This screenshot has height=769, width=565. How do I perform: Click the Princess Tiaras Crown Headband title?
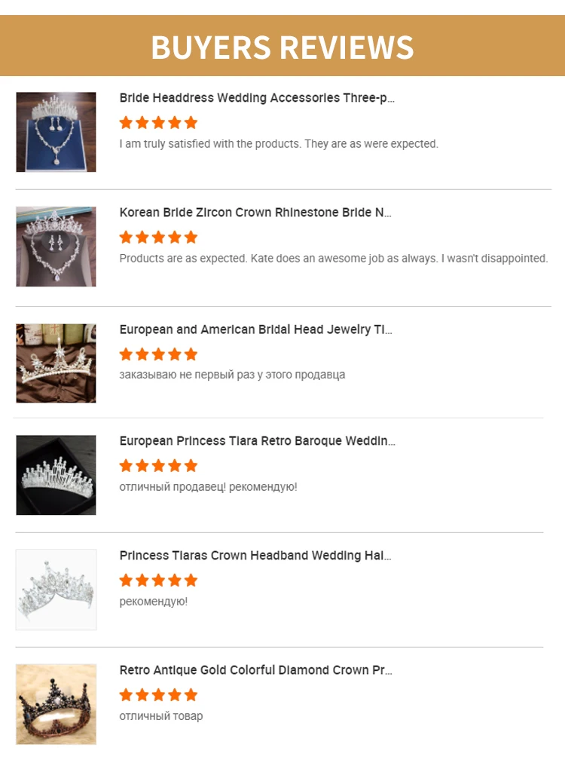click(255, 556)
